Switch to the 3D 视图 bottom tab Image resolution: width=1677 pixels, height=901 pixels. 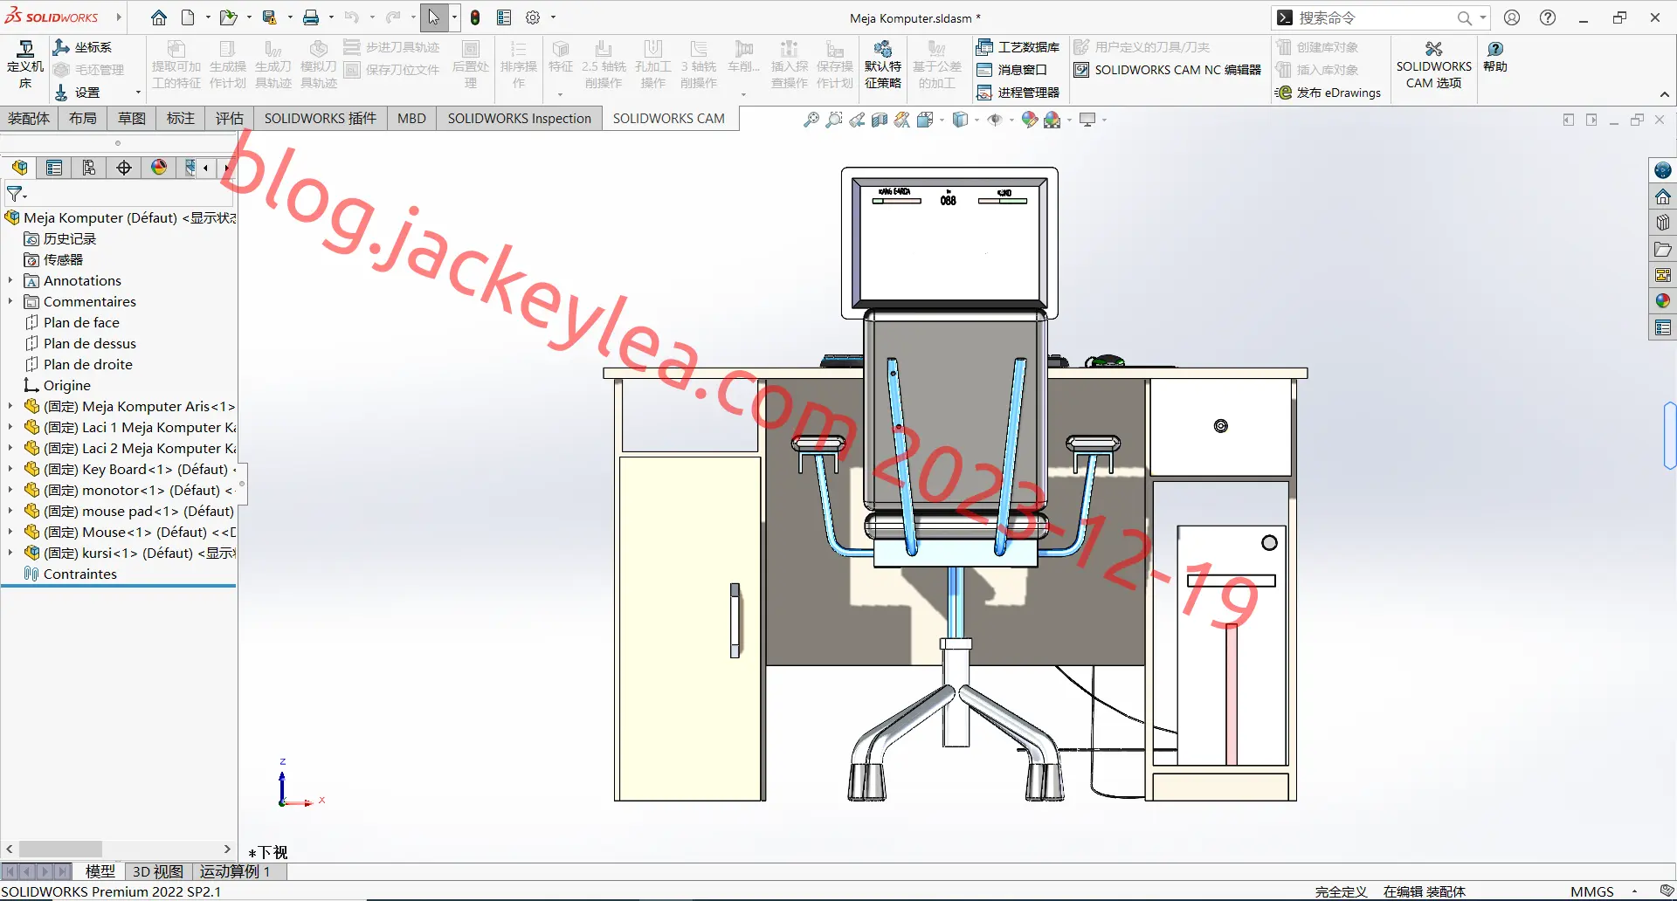(x=158, y=871)
